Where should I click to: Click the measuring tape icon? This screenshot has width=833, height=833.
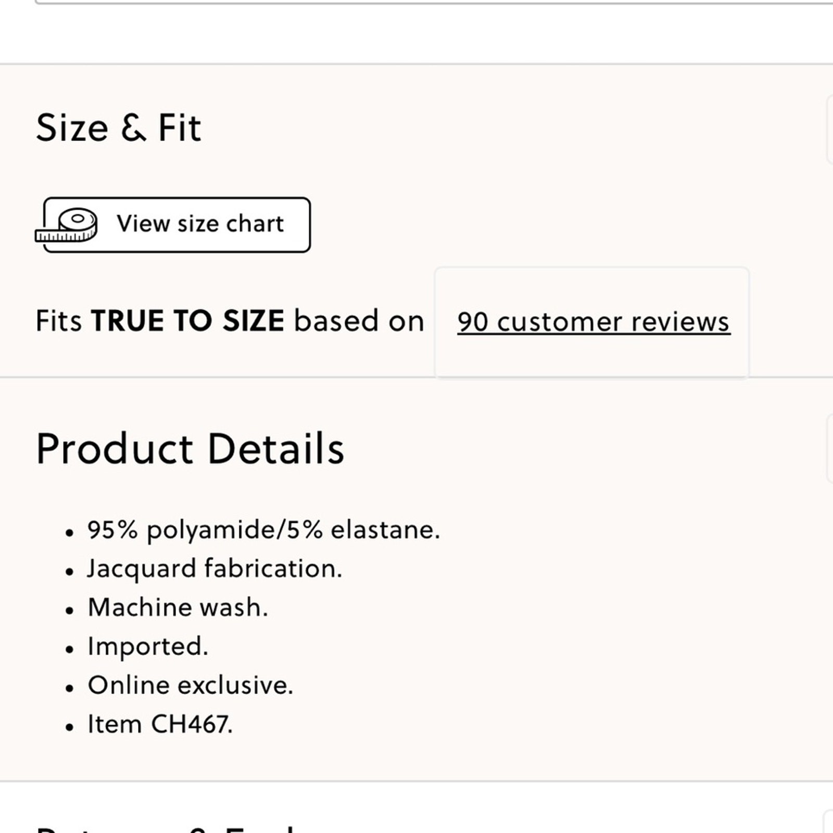pyautogui.click(x=67, y=225)
